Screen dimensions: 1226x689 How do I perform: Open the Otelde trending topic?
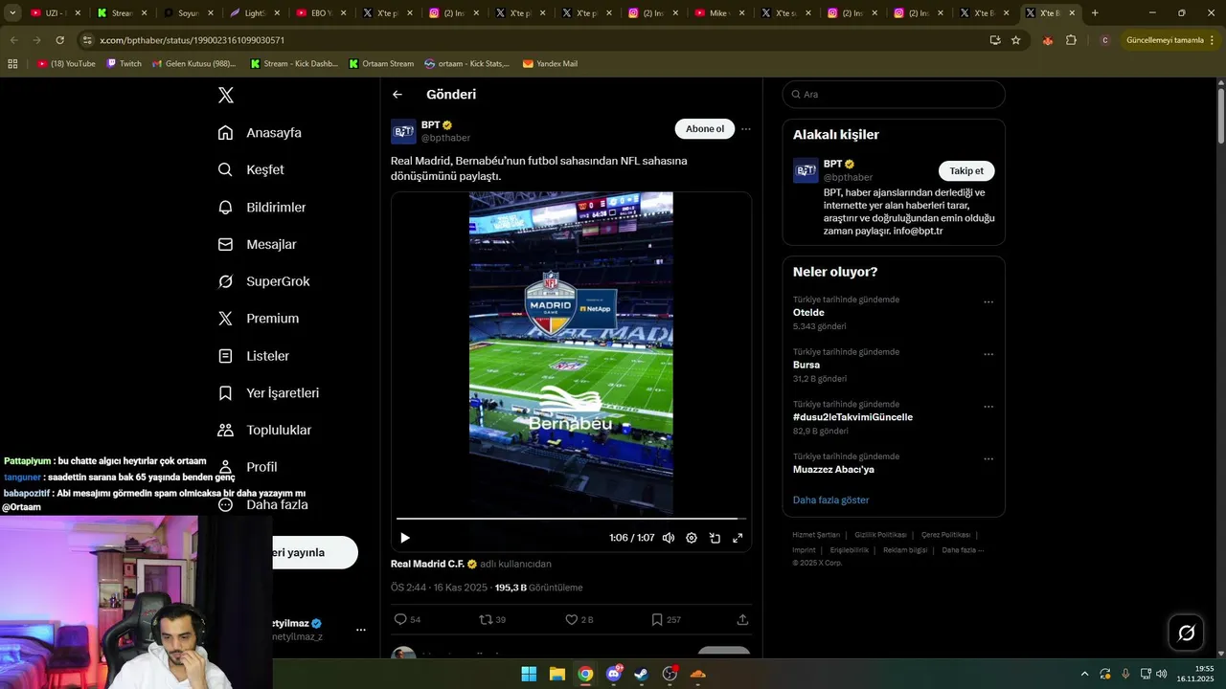[x=808, y=313]
